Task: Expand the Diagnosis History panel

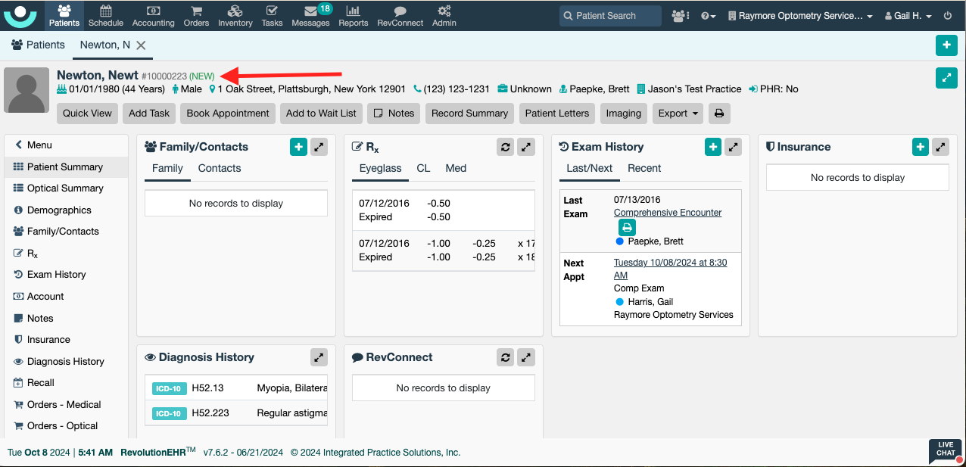Action: [x=319, y=357]
